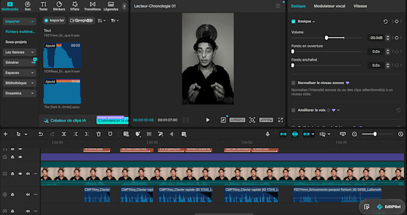Click the audio mixer sliders icon
This screenshot has width=407, height=215.
click(149, 134)
